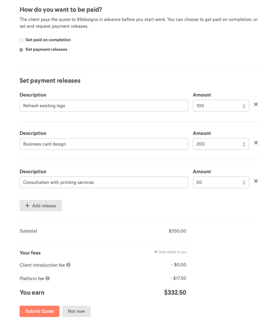Screen dimensions: 273x322
Task: Click the eye icon beside Only visible to you
Action: [156, 252]
